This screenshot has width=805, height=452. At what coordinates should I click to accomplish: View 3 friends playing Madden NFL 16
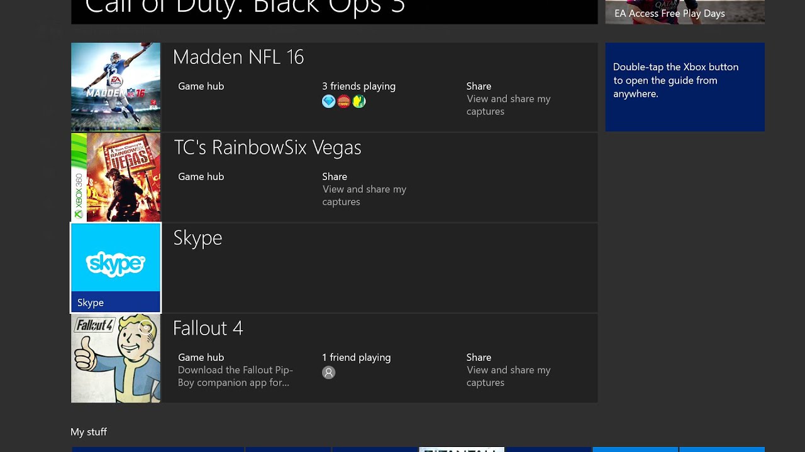point(358,94)
